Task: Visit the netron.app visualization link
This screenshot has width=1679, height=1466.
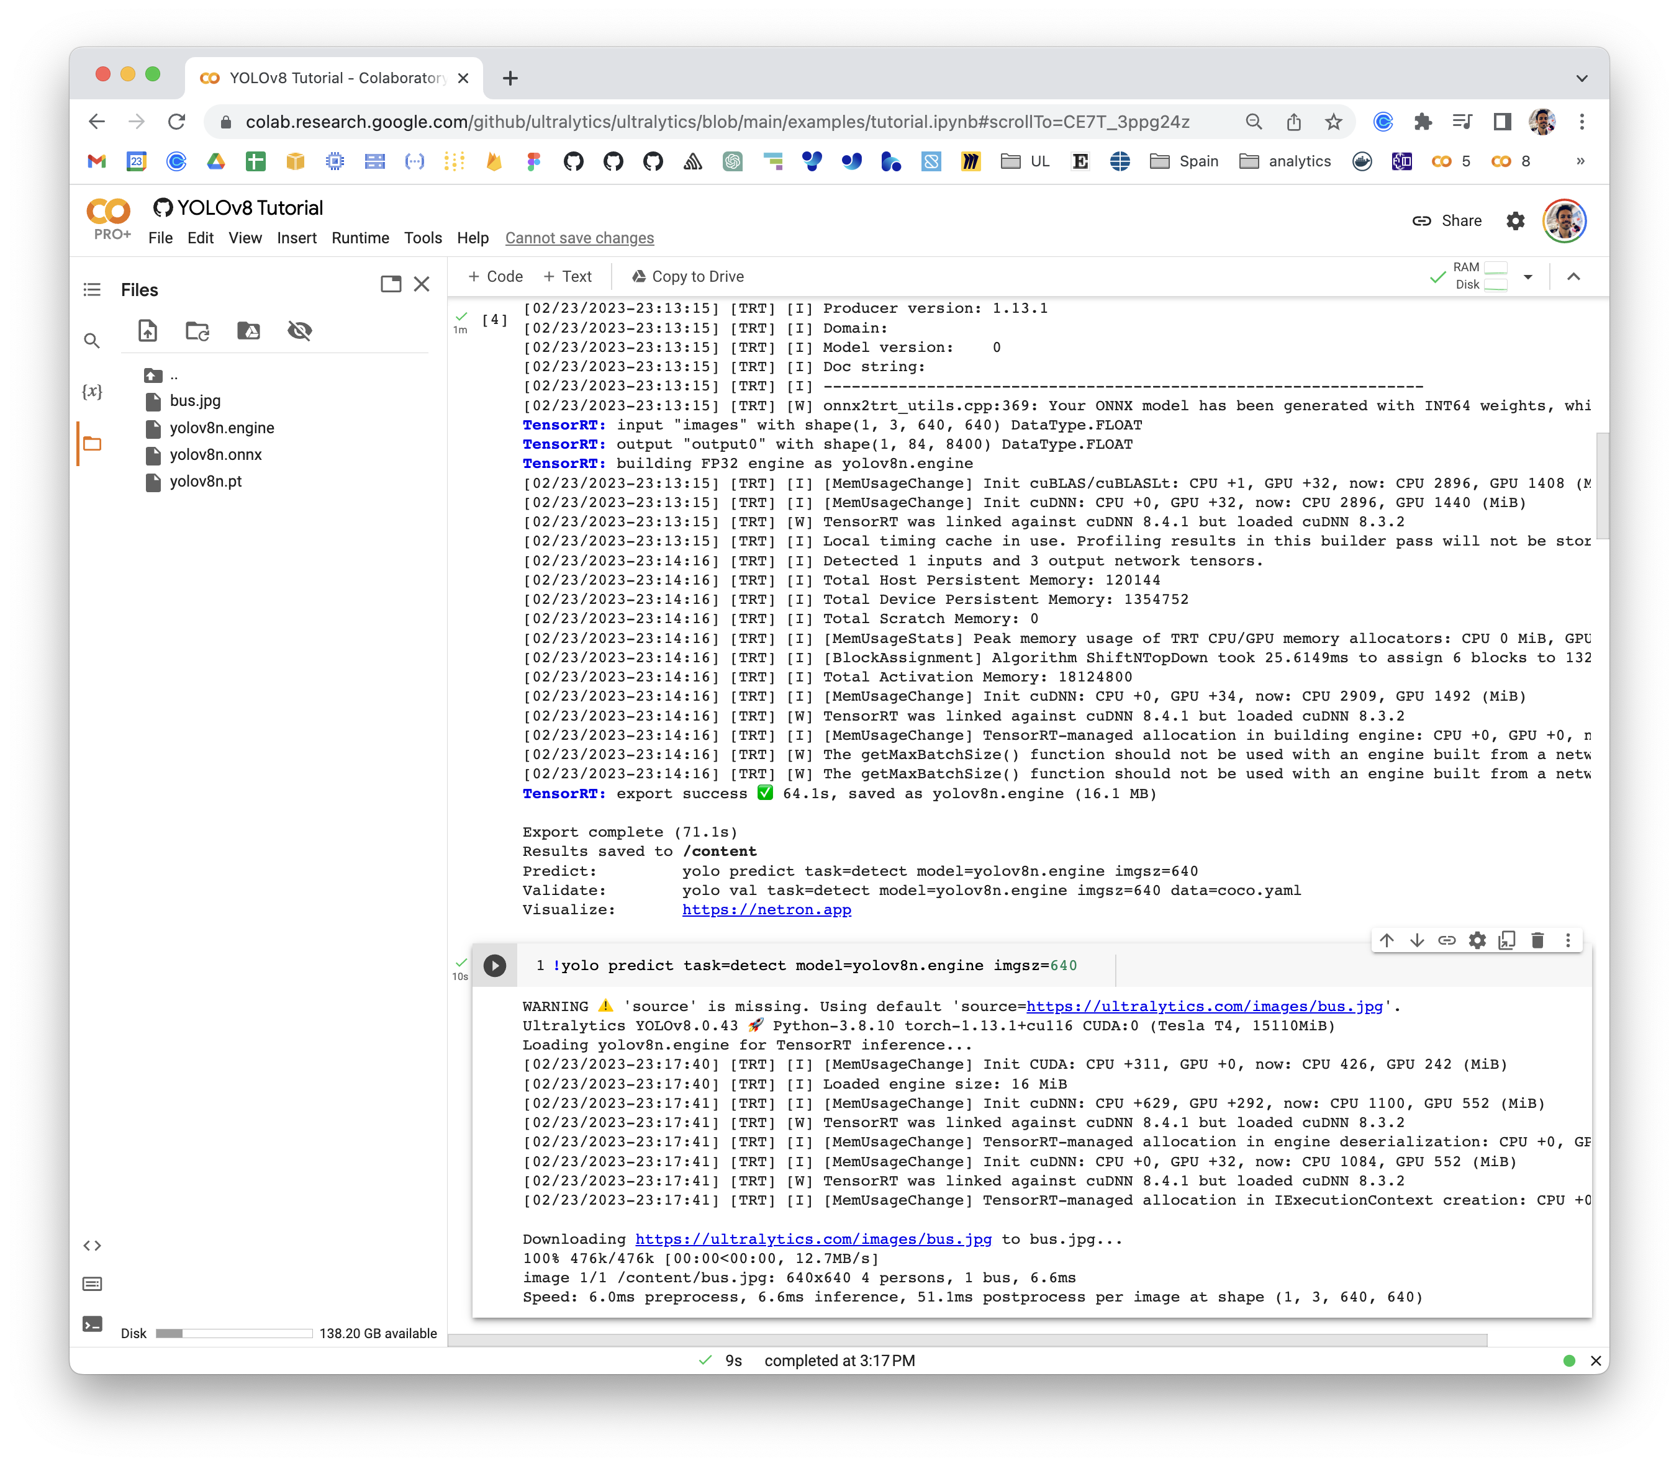Action: click(x=766, y=909)
